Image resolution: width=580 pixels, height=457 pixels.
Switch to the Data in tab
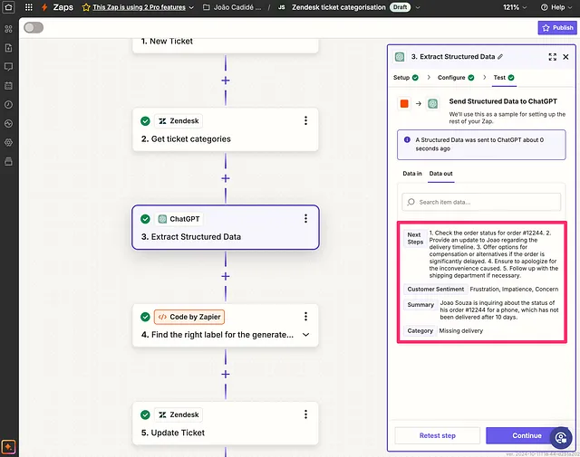[412, 173]
